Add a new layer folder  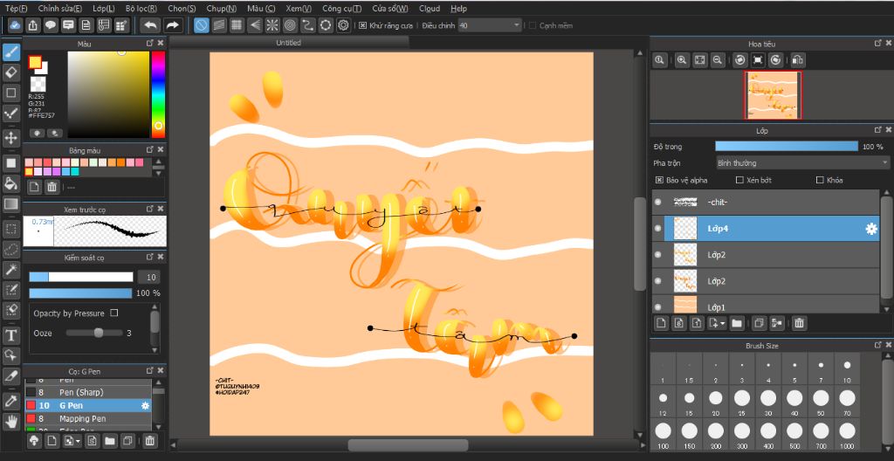[737, 323]
